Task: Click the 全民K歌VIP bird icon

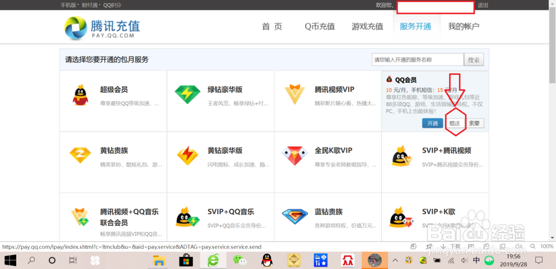Action: pyautogui.click(x=295, y=156)
